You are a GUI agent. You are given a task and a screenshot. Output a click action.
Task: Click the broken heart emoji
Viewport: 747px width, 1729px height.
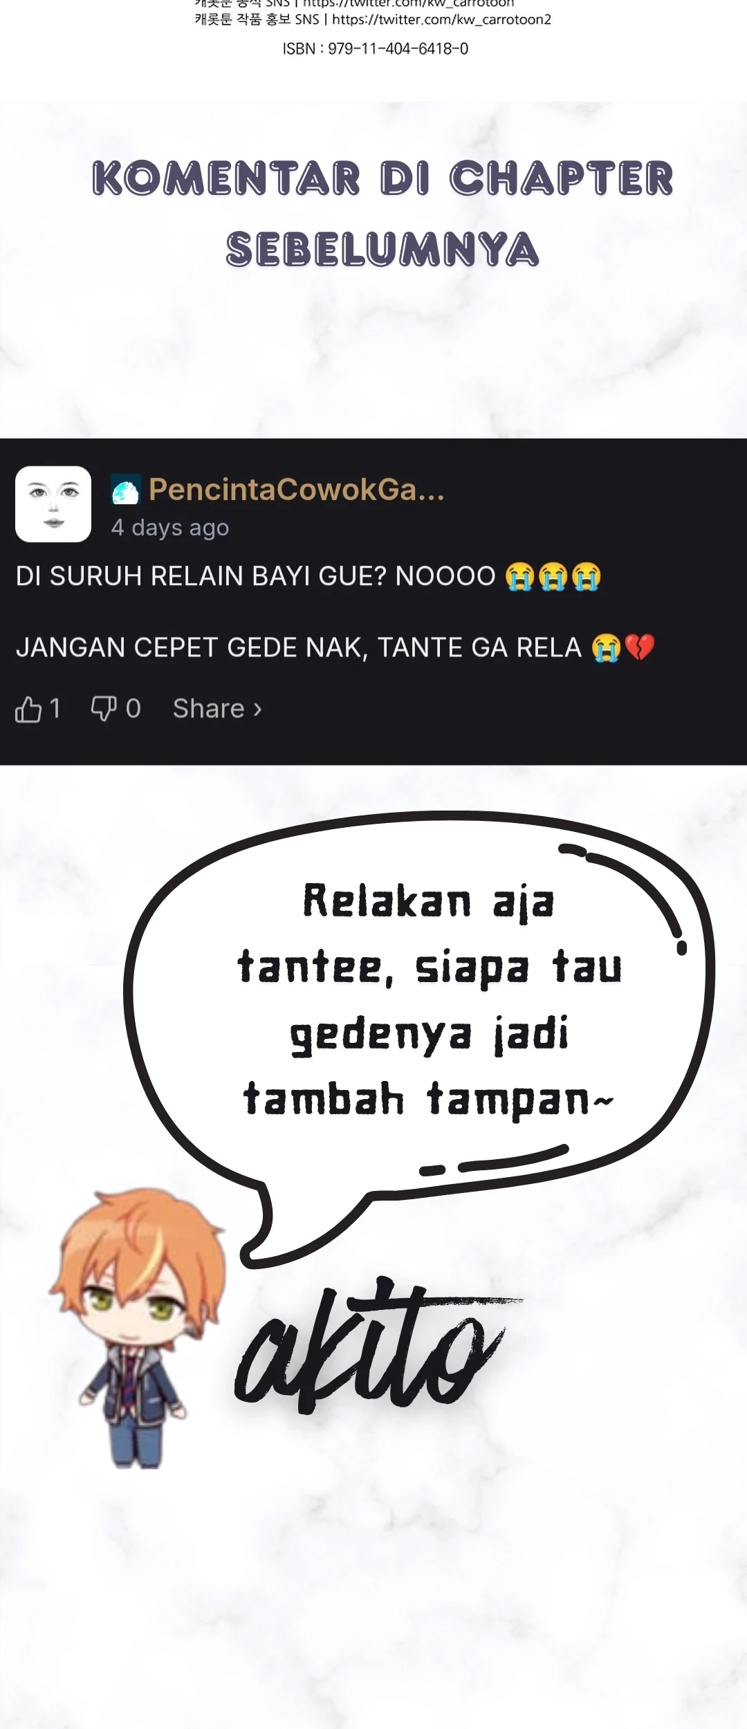tap(639, 647)
